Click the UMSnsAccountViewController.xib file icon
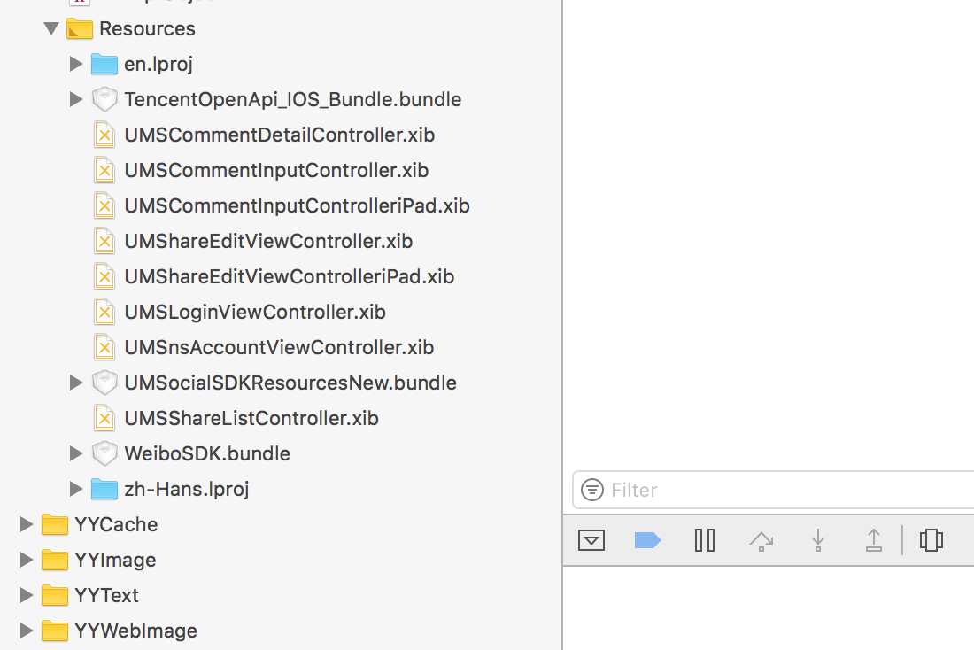Image resolution: width=974 pixels, height=650 pixels. [x=104, y=347]
